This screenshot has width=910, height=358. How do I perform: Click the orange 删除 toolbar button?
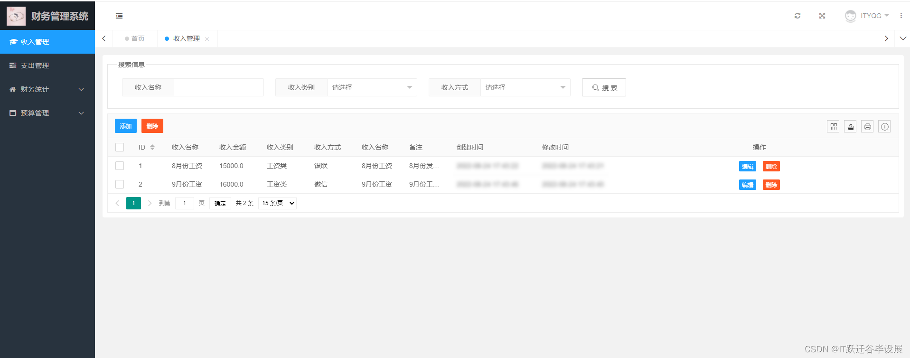point(152,126)
